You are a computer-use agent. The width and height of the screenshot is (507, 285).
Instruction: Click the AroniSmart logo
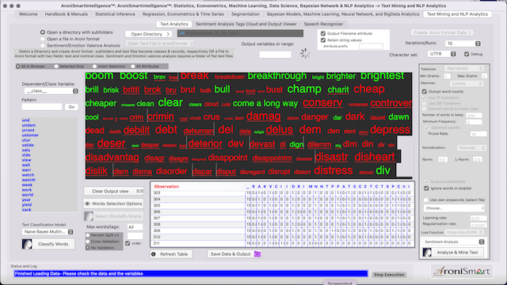click(462, 271)
